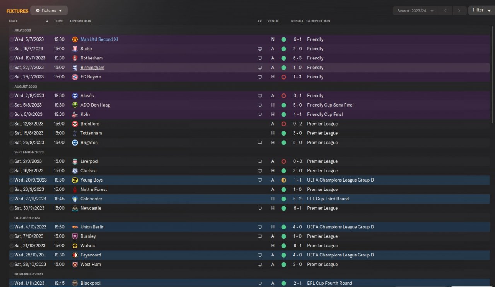This screenshot has width=495, height=287.
Task: Click the green win indicator for Tottenham match
Action: tap(283, 133)
